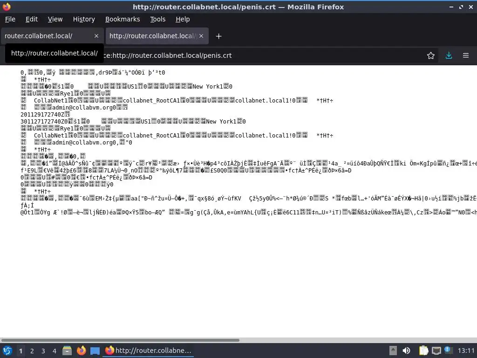
Task: Open the Help menu
Action: 183,19
